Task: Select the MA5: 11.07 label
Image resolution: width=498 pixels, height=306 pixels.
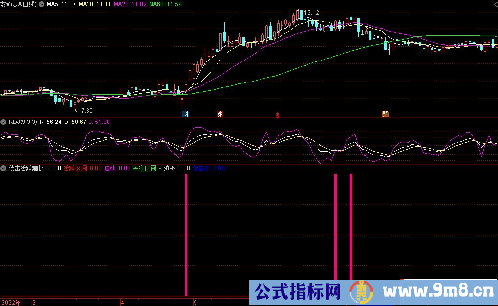Action: tap(61, 4)
